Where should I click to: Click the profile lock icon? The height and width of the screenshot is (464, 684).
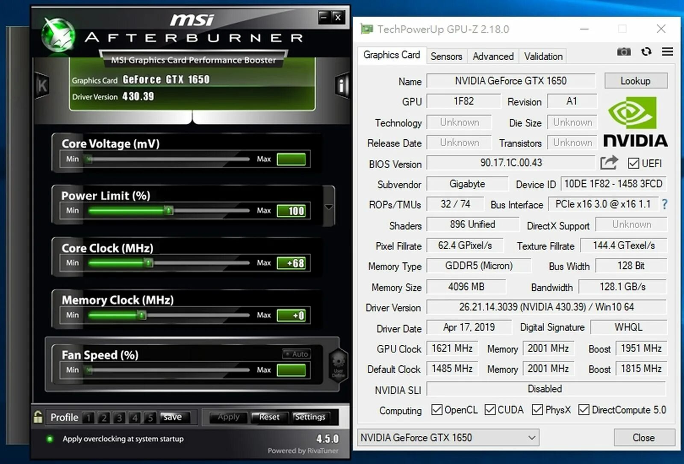(x=38, y=417)
